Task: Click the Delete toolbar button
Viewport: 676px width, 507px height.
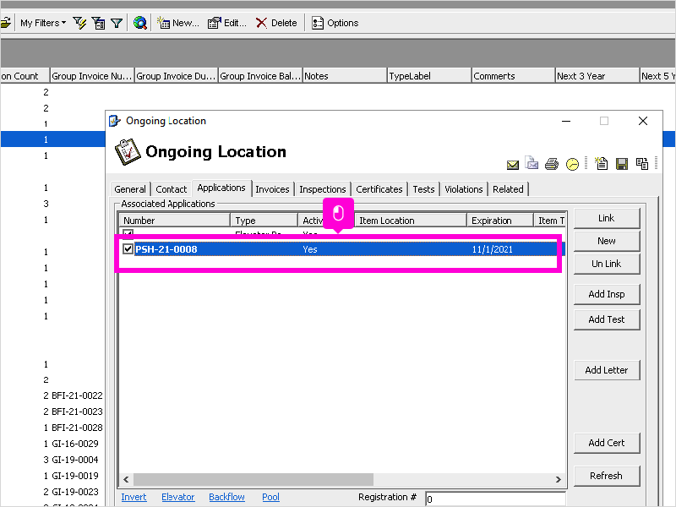Action: (276, 23)
